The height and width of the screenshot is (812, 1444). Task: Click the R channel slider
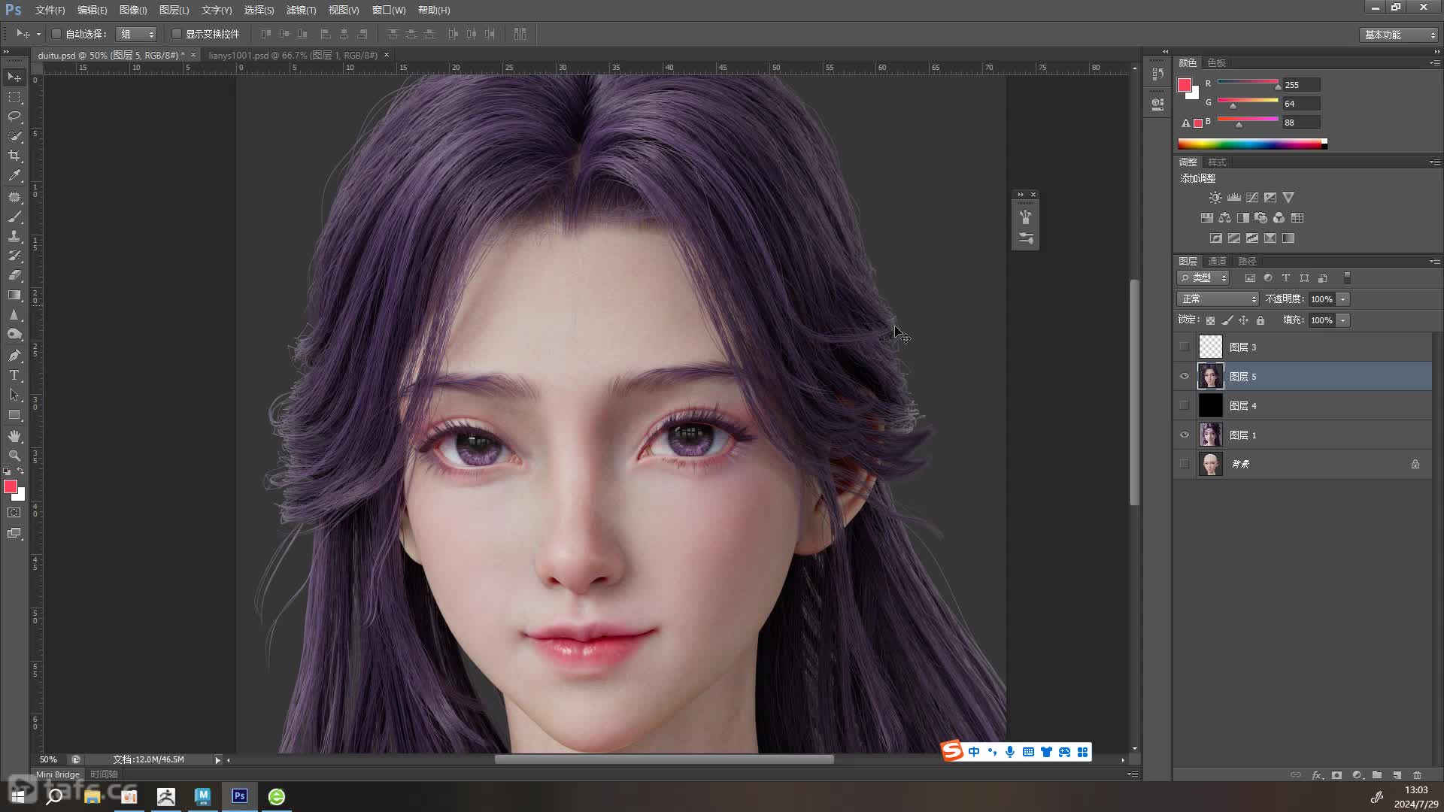(1248, 81)
